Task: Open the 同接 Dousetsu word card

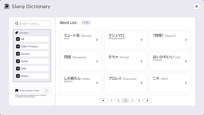Action: click(81, 61)
